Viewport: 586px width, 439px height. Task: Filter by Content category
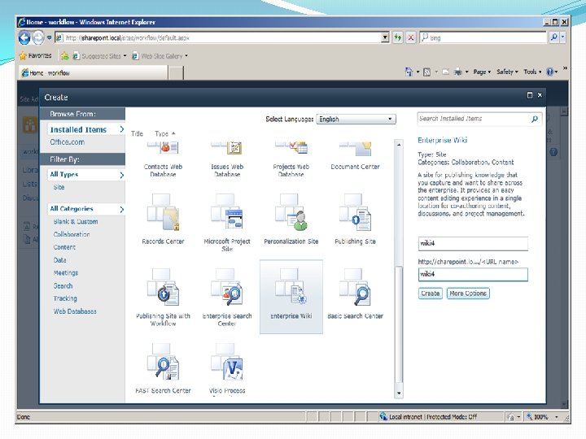(64, 247)
